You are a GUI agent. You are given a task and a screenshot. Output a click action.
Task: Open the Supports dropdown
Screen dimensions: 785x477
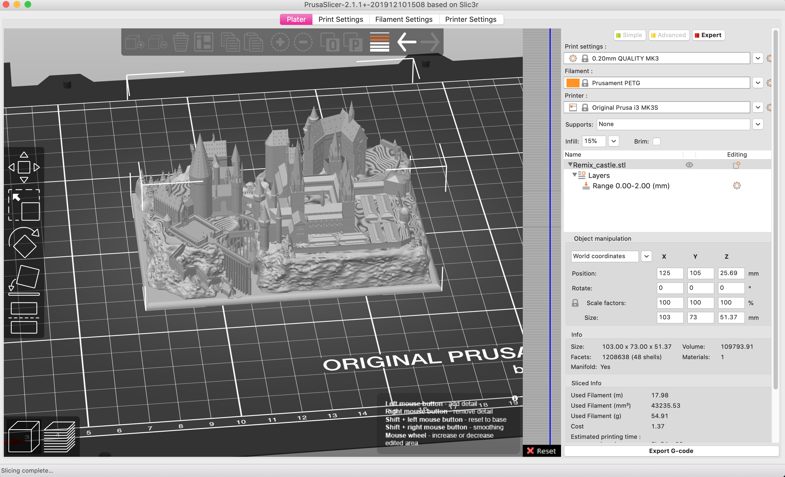pyautogui.click(x=758, y=124)
